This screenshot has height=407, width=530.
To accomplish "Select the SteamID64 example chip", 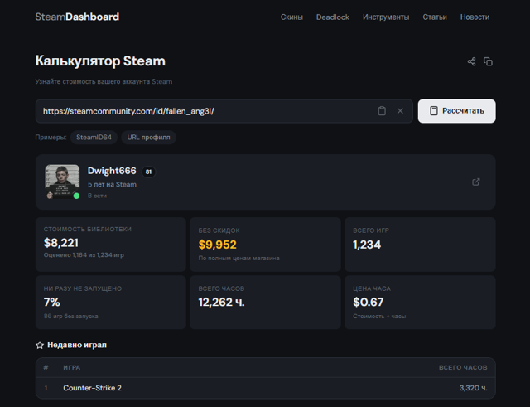I will pos(94,138).
